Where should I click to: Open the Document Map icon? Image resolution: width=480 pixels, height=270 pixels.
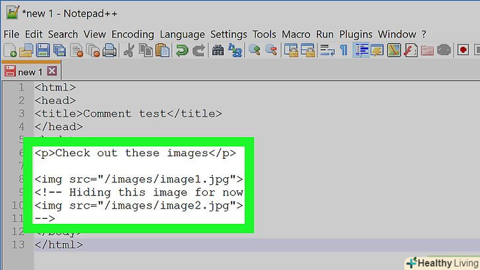click(x=394, y=50)
